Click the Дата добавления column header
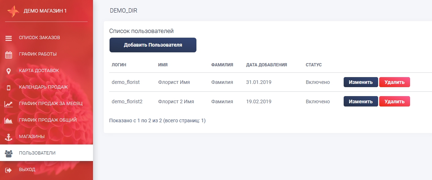The height and width of the screenshot is (180, 432). [x=266, y=65]
